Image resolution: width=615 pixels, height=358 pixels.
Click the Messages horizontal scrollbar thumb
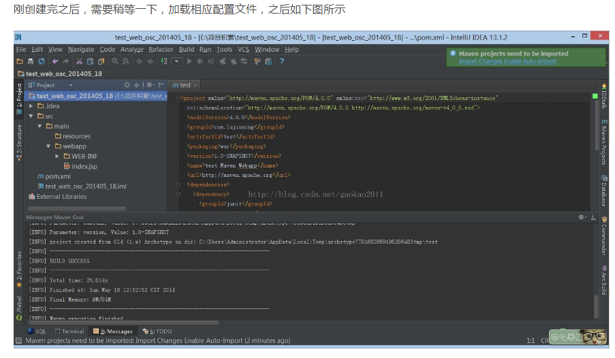click(123, 323)
